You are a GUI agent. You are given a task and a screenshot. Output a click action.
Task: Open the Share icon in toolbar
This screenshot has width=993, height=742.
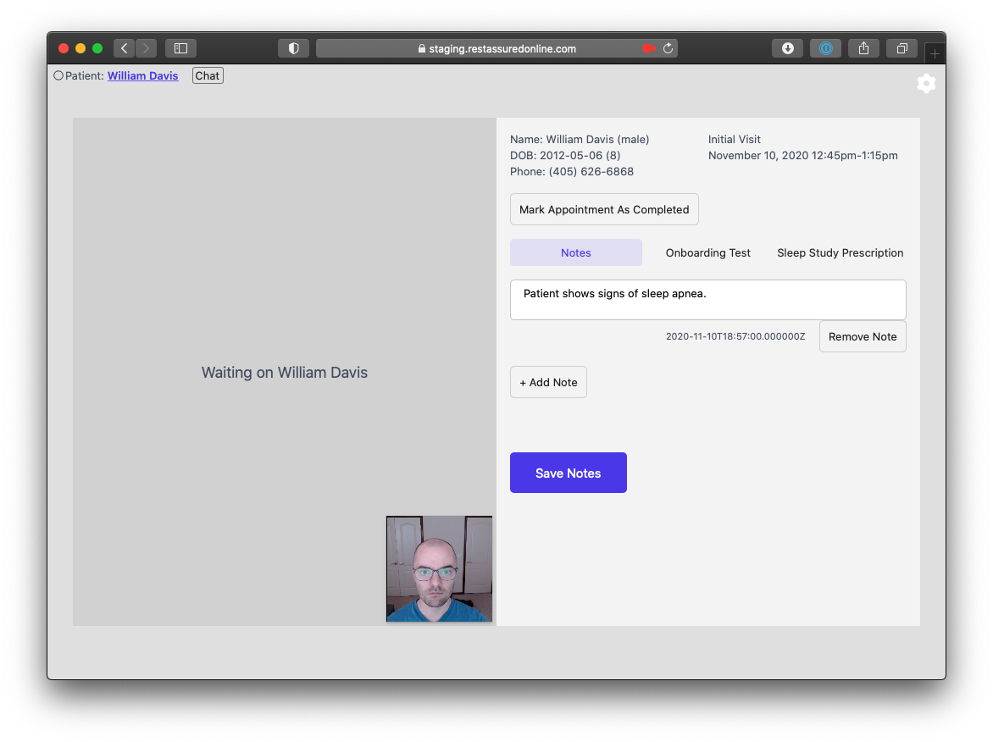pyautogui.click(x=863, y=48)
